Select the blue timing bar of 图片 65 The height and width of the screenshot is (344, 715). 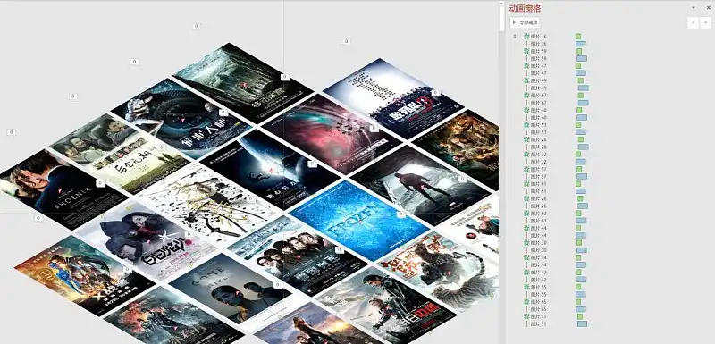[581, 309]
